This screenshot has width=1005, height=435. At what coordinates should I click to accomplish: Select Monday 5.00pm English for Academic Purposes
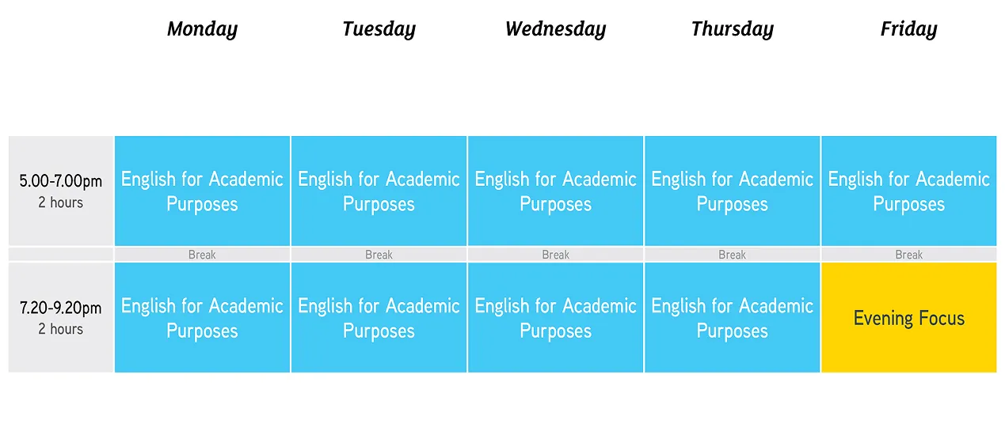[x=202, y=191]
